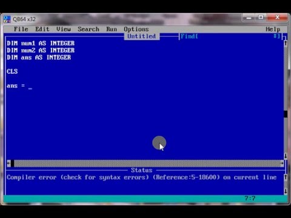Image resolution: width=291 pixels, height=218 pixels.
Task: Open the Options menu
Action: (136, 29)
